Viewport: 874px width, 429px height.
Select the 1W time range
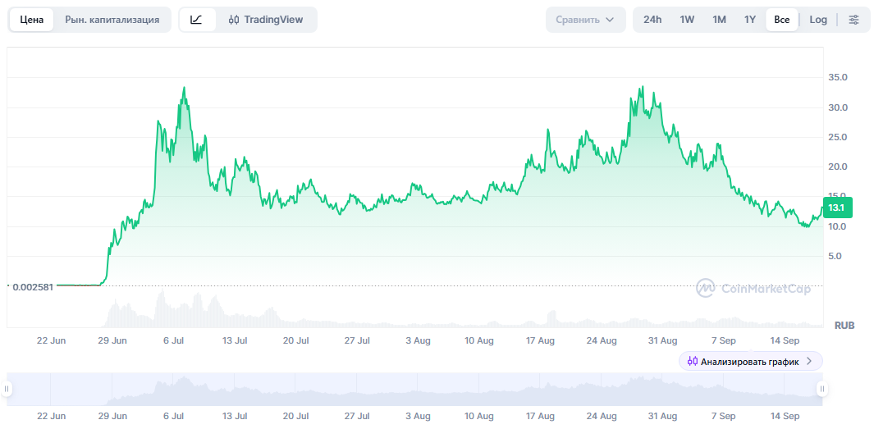[687, 20]
